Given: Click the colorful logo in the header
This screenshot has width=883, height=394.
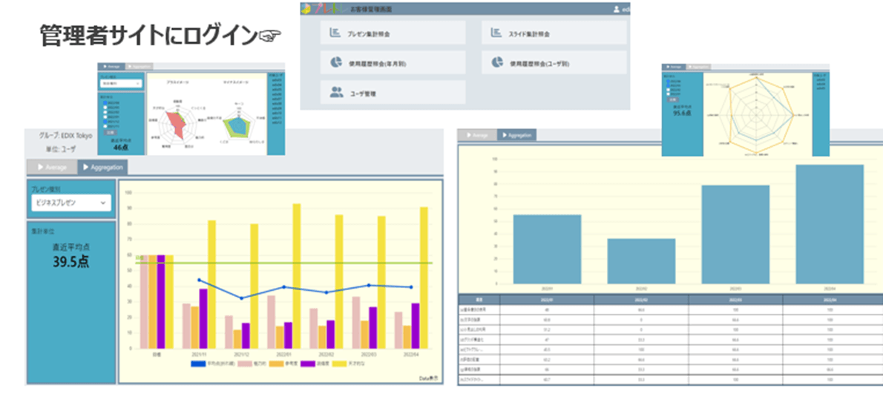Looking at the screenshot, I should click(x=306, y=9).
